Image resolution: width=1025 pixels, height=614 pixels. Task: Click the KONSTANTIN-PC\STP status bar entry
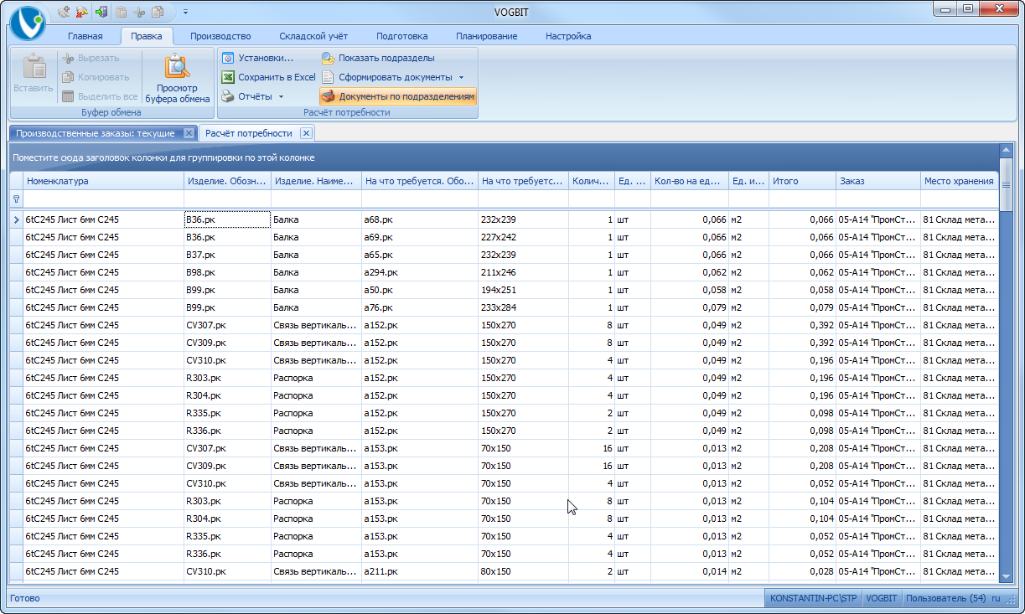(812, 598)
